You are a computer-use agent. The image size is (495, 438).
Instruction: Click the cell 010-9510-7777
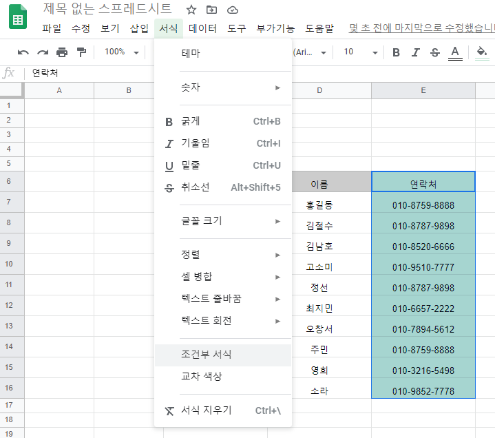(423, 264)
